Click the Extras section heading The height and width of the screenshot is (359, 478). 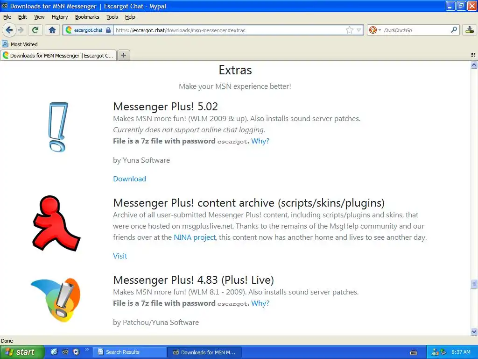coord(235,70)
